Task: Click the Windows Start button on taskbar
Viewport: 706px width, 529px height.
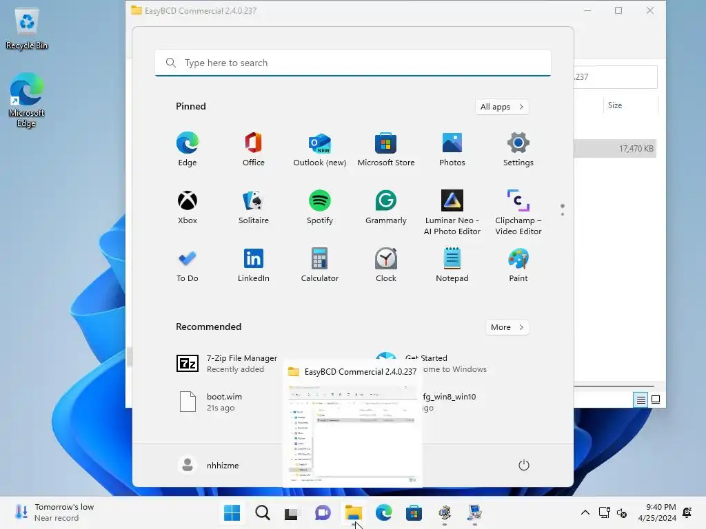Action: tap(232, 512)
